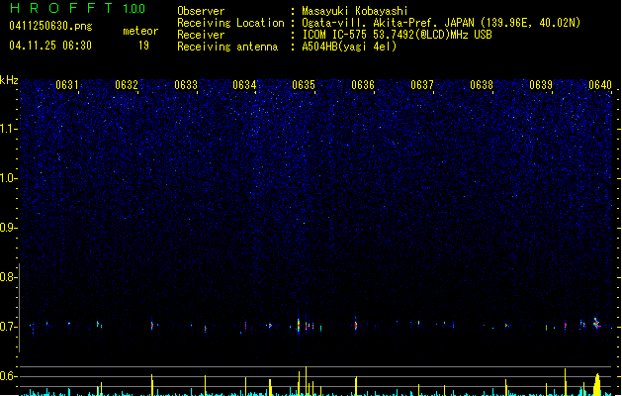Click the Receiving antenna label
The image size is (622, 396).
coord(227,47)
